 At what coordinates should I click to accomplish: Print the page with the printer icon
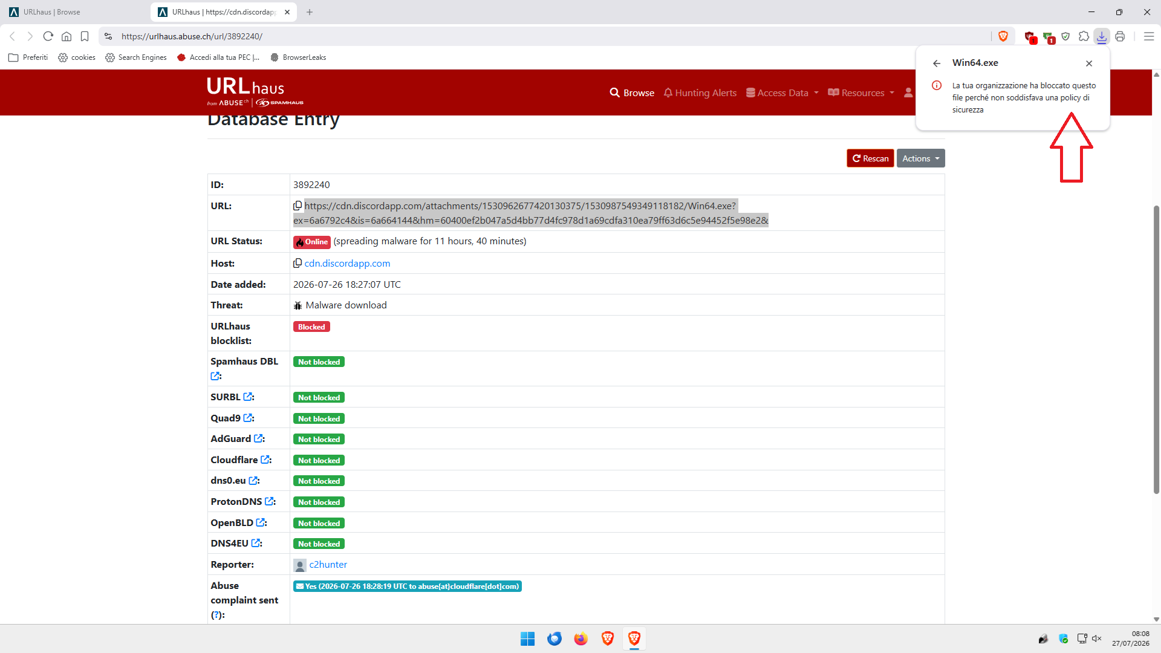1120,36
